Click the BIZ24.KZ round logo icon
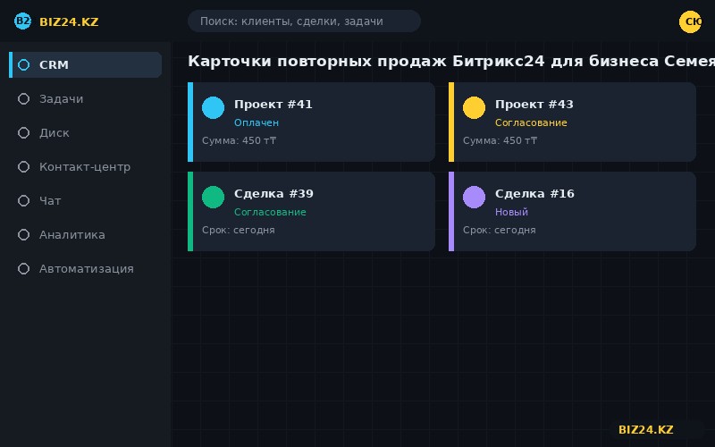 pos(22,21)
